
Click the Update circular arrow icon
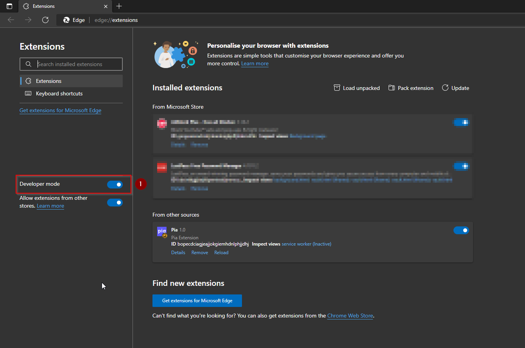click(445, 88)
